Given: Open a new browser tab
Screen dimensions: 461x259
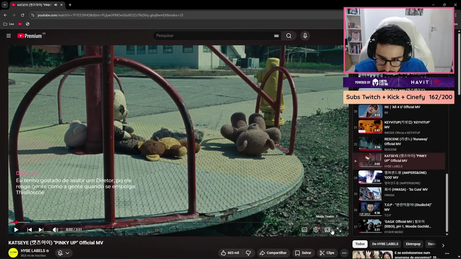Looking at the screenshot, I should pos(70,5).
